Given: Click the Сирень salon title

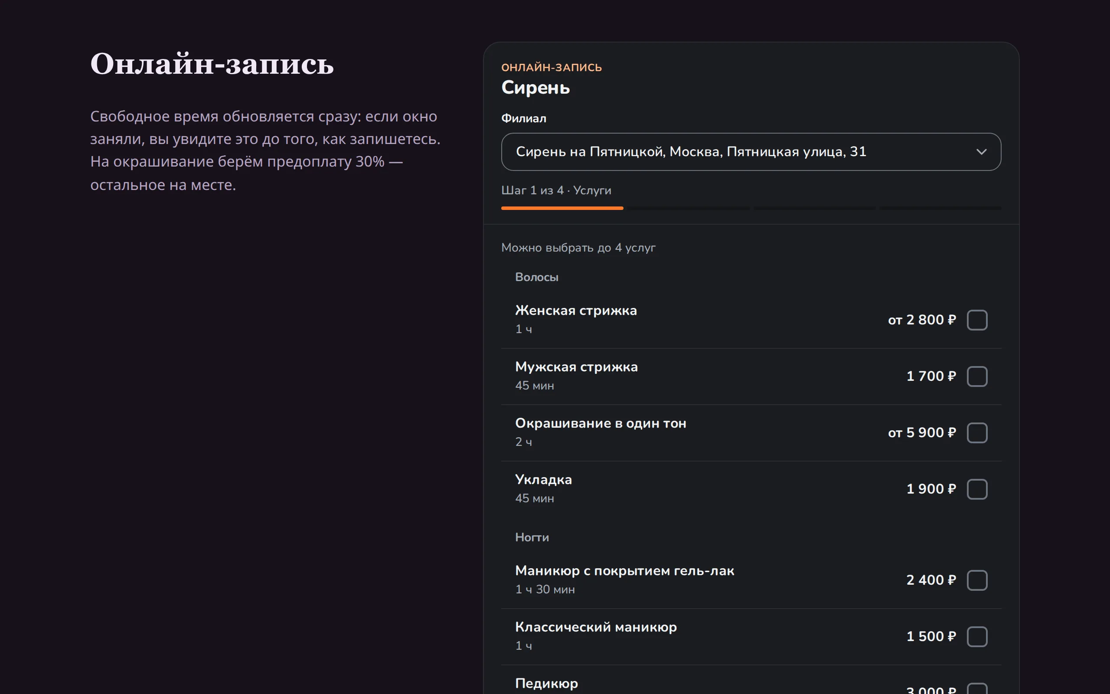Looking at the screenshot, I should point(536,87).
